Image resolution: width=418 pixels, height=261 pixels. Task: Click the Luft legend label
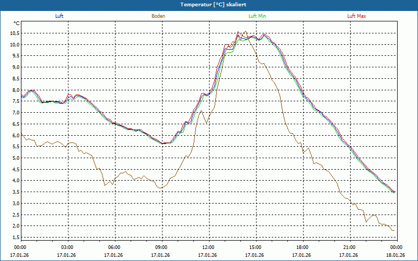coord(60,16)
